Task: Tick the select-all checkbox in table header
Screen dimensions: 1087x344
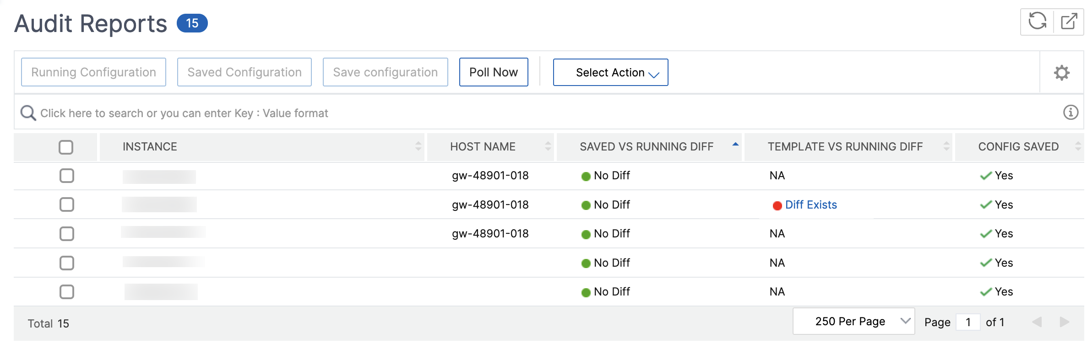Action: click(x=66, y=147)
